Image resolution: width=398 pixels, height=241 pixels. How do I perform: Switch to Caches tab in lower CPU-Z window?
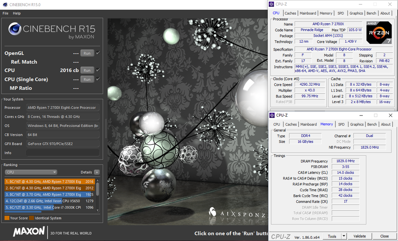(x=291, y=124)
